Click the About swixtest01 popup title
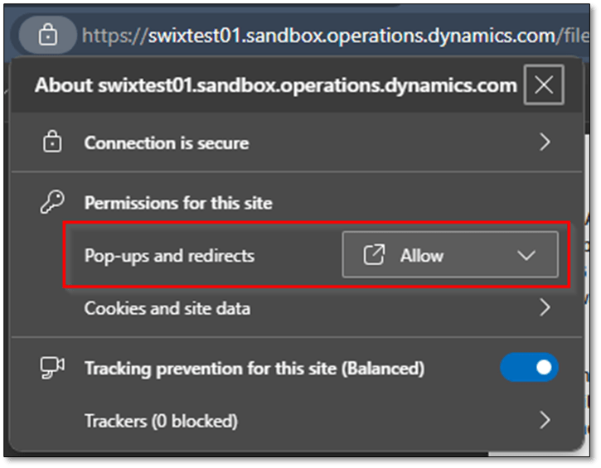The height and width of the screenshot is (468, 601). pyautogui.click(x=275, y=84)
